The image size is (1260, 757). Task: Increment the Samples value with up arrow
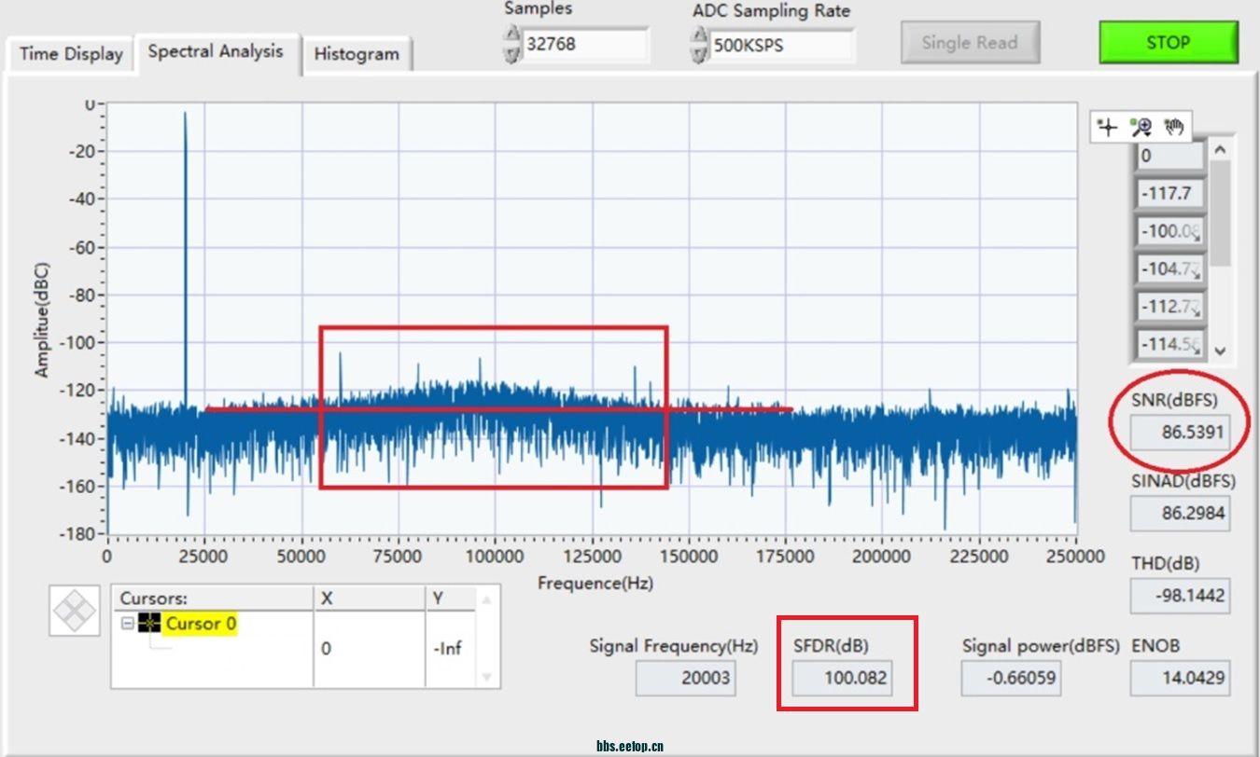(511, 35)
